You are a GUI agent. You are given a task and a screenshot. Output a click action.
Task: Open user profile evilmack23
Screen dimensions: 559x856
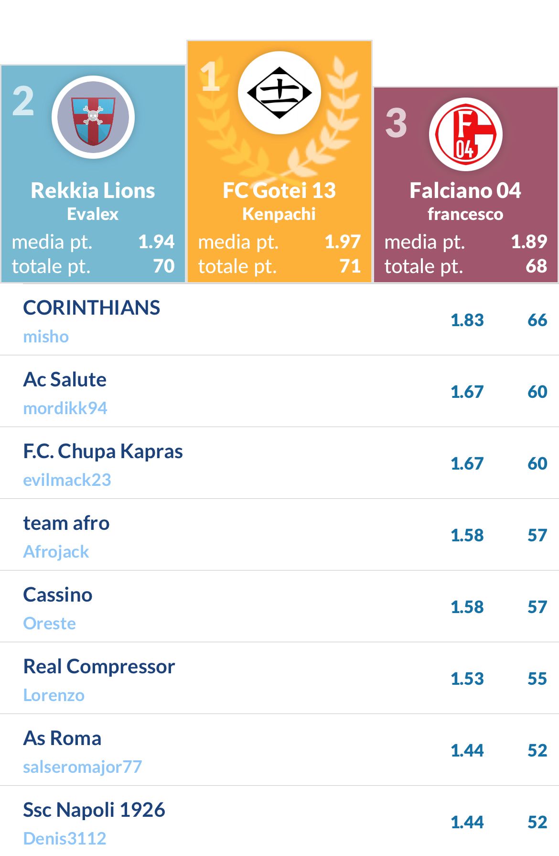click(67, 480)
